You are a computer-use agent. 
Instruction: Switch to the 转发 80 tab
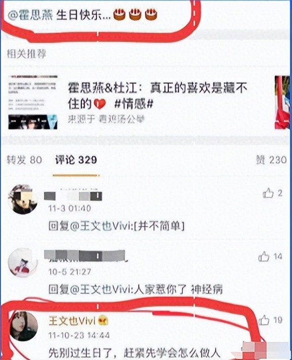tap(24, 160)
